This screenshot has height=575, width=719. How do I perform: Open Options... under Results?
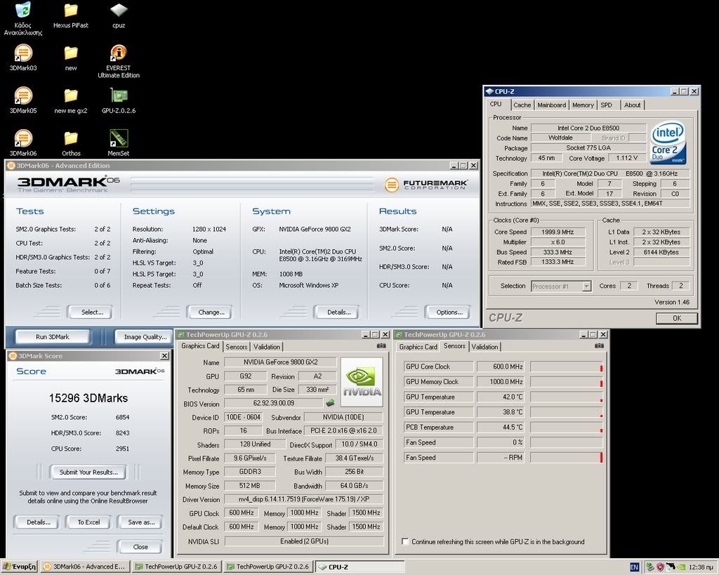pos(447,312)
